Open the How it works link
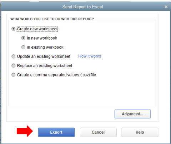The width and height of the screenshot is (171, 144). [x=90, y=56]
